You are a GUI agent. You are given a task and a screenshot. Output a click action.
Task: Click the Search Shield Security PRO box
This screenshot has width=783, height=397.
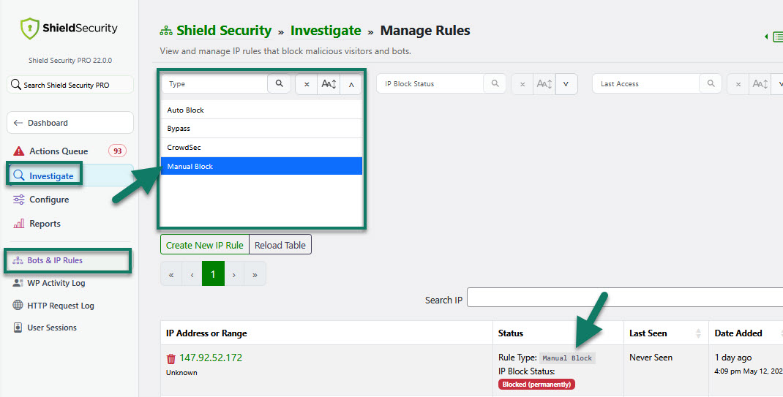click(70, 85)
